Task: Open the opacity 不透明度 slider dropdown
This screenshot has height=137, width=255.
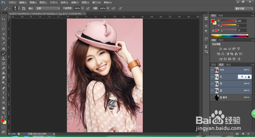Action: click(82, 8)
